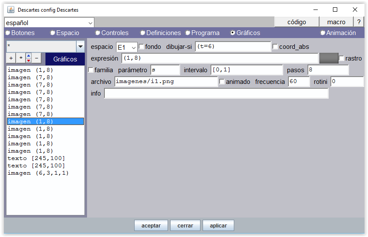Viewport: 368px width, 237px height.
Task: Check the animado option
Action: (x=222, y=82)
